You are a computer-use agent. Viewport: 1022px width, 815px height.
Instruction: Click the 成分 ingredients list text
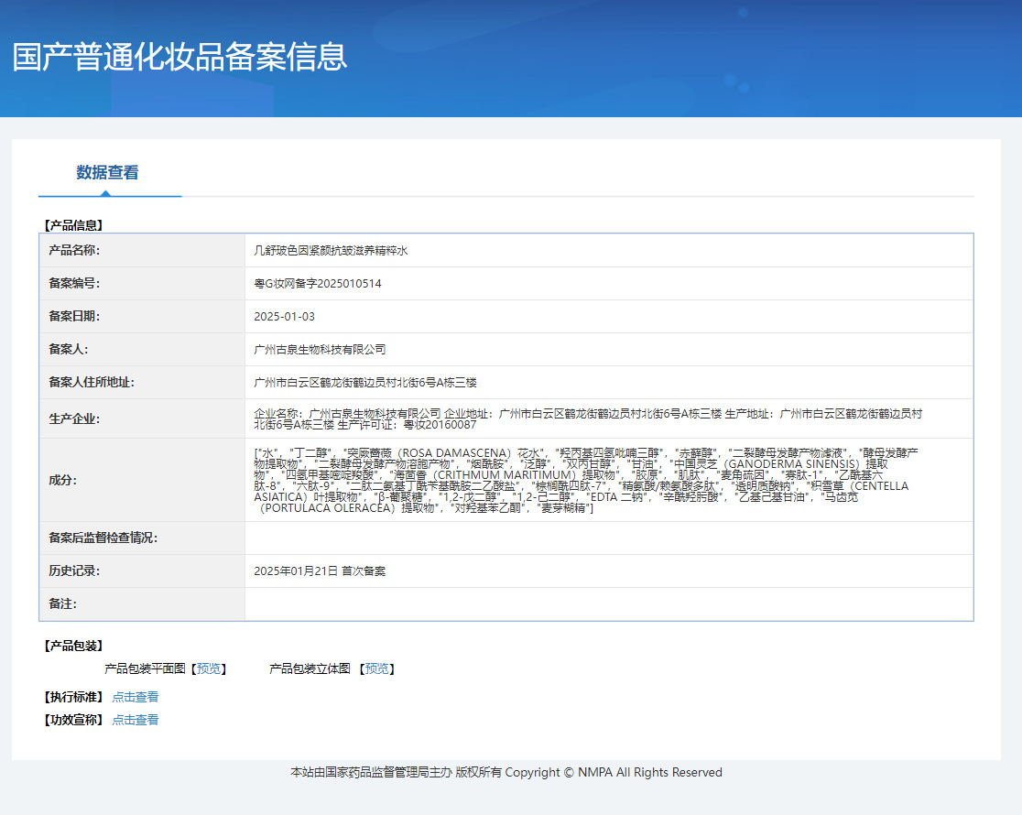pos(587,481)
